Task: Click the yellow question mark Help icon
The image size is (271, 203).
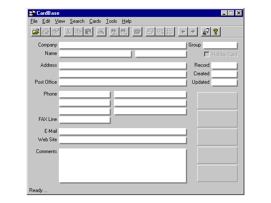Action: click(x=216, y=32)
